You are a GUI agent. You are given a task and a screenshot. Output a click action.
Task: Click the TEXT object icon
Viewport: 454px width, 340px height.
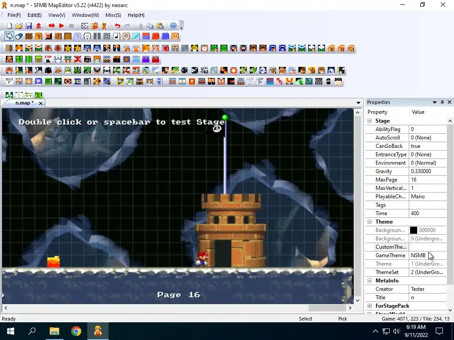pyautogui.click(x=9, y=81)
